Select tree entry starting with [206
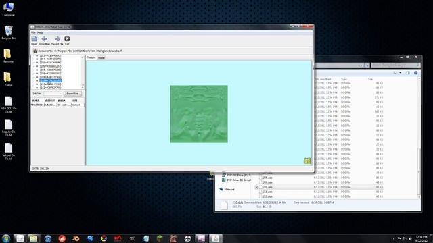Screen dimensions: 433x243 pyautogui.click(x=50, y=66)
